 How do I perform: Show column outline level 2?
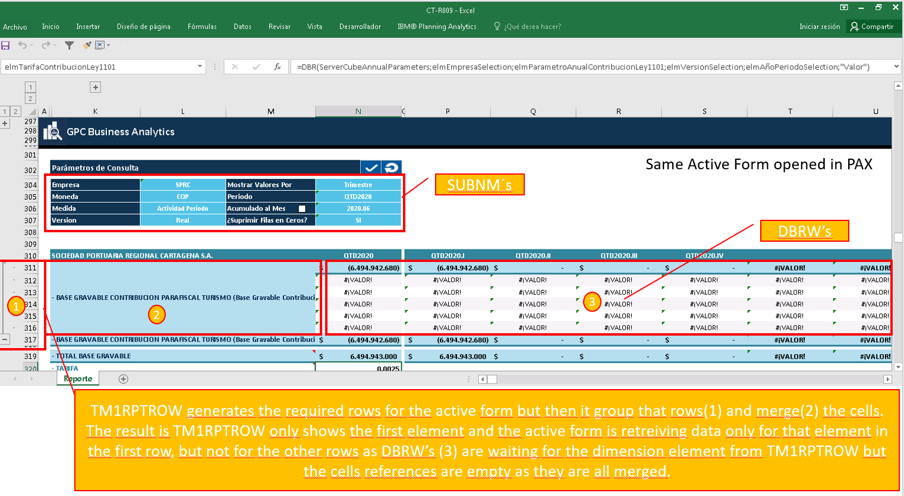[x=30, y=99]
